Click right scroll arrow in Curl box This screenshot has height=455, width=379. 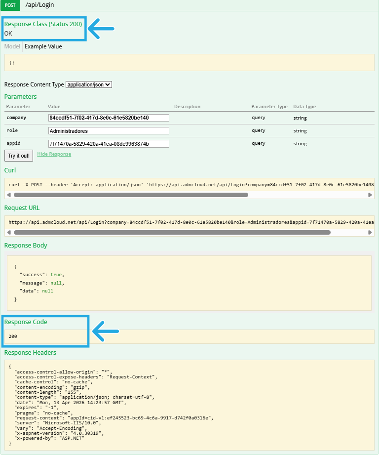click(370, 195)
